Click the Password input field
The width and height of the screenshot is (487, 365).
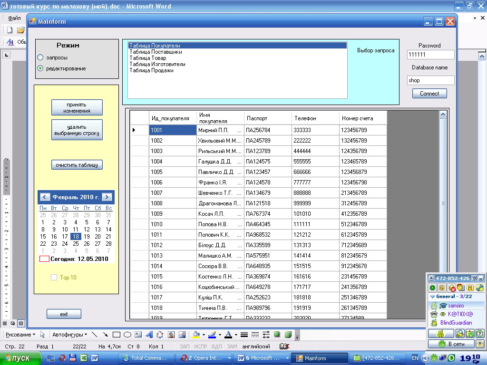click(430, 55)
